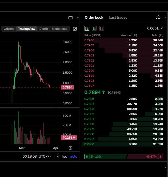Open the order book panel three-dot menu

pos(165,18)
